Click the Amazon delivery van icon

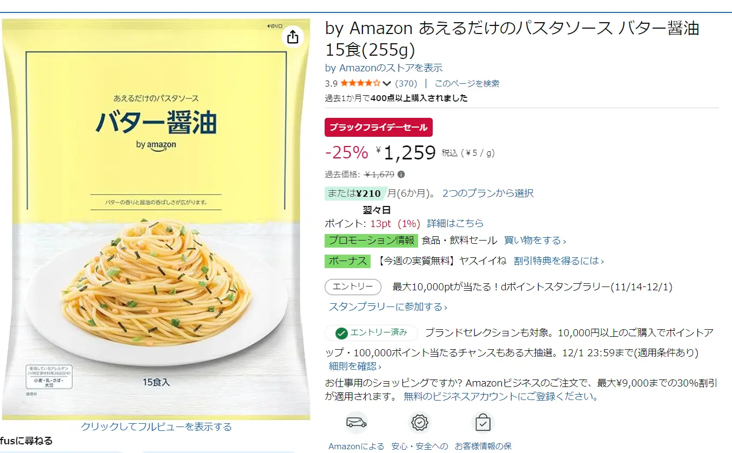point(356,422)
